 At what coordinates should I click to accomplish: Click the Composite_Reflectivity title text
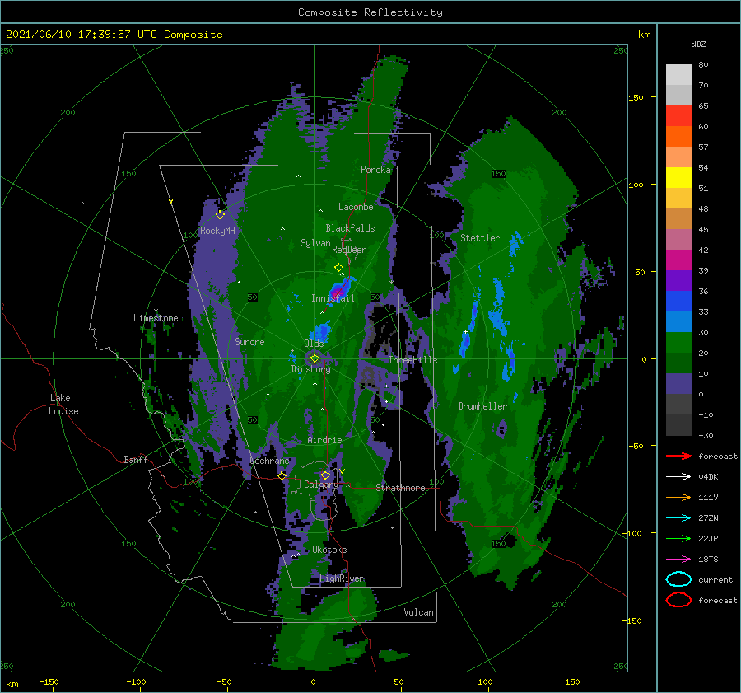[x=370, y=12]
